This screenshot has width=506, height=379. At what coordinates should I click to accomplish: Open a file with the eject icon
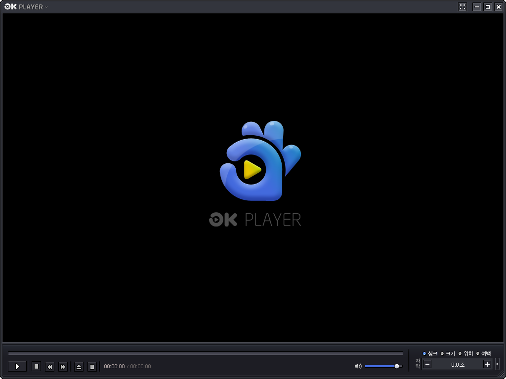79,367
